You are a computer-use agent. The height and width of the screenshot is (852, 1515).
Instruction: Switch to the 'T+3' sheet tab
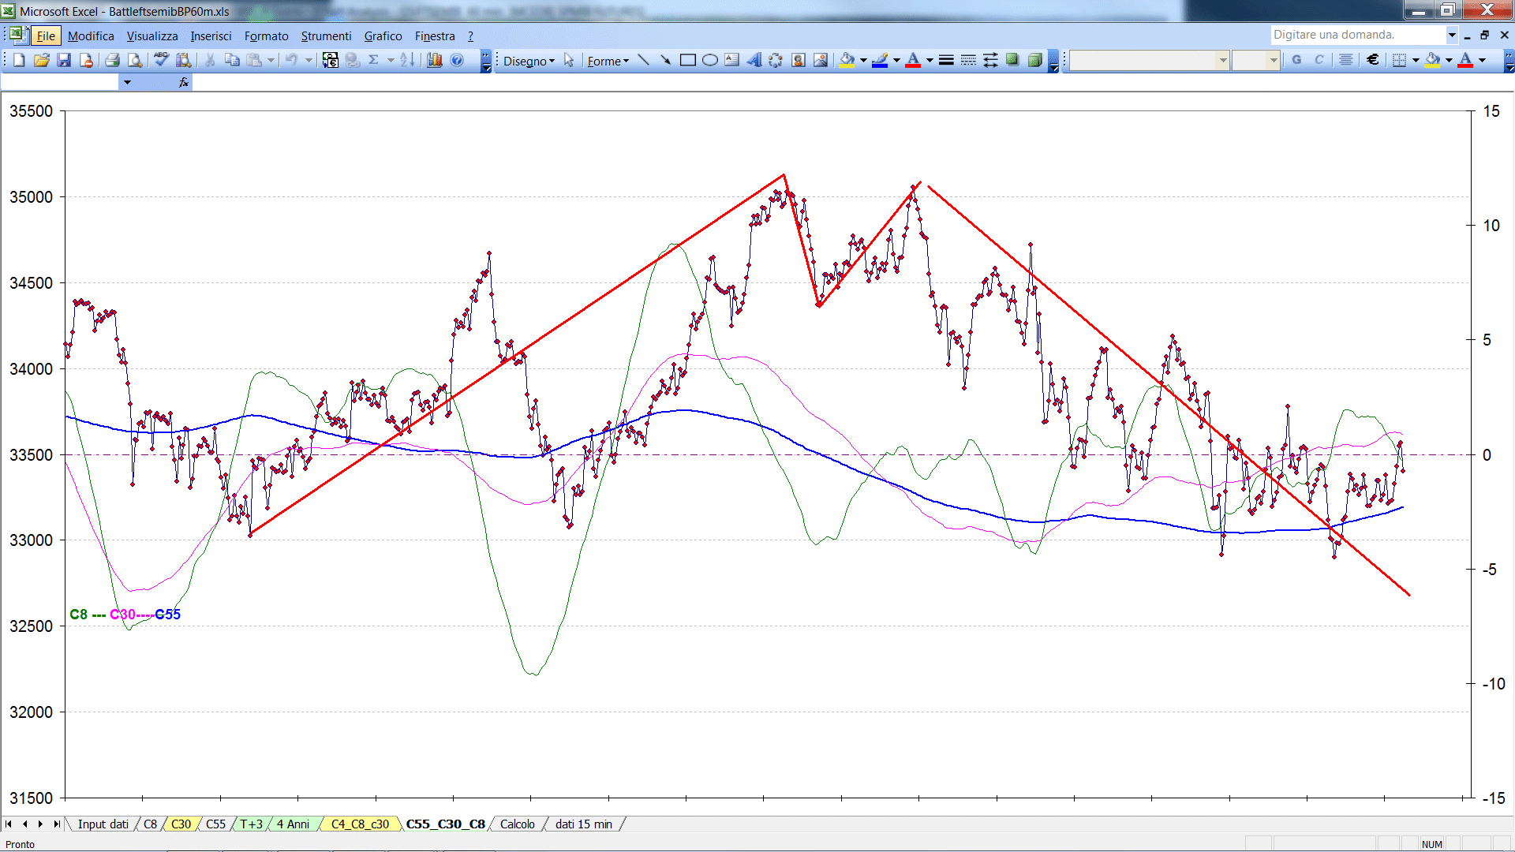pos(251,824)
